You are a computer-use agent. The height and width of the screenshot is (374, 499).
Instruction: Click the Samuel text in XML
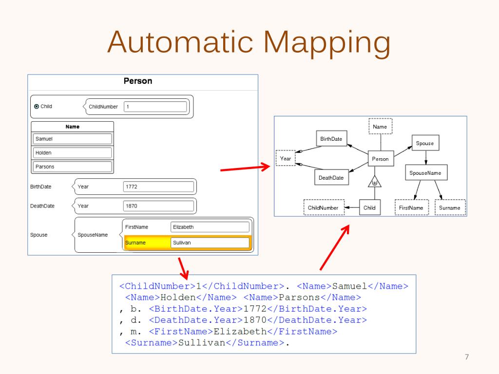click(350, 286)
